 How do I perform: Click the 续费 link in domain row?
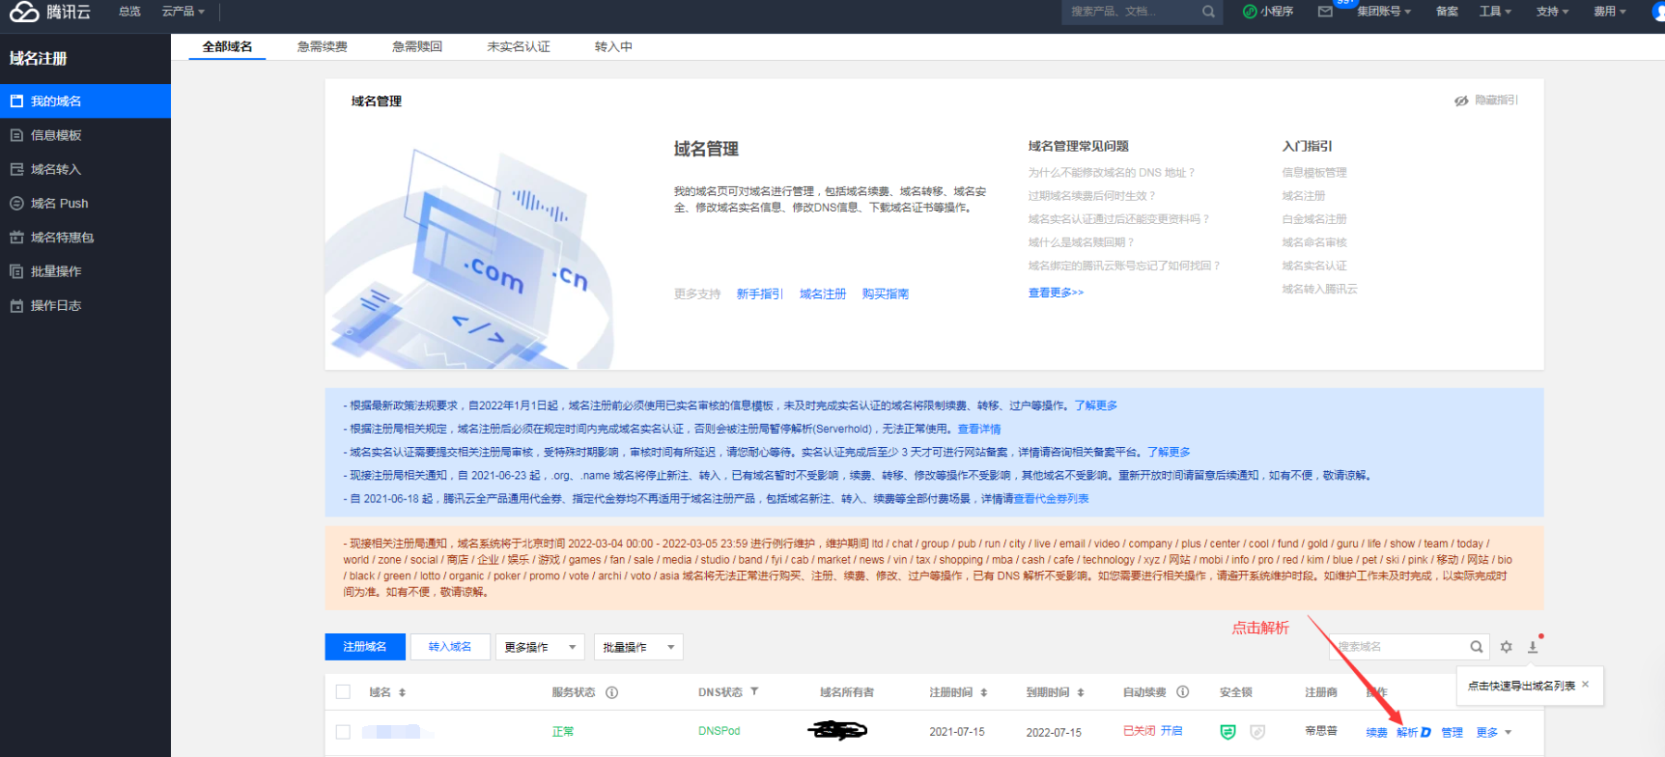(1376, 733)
